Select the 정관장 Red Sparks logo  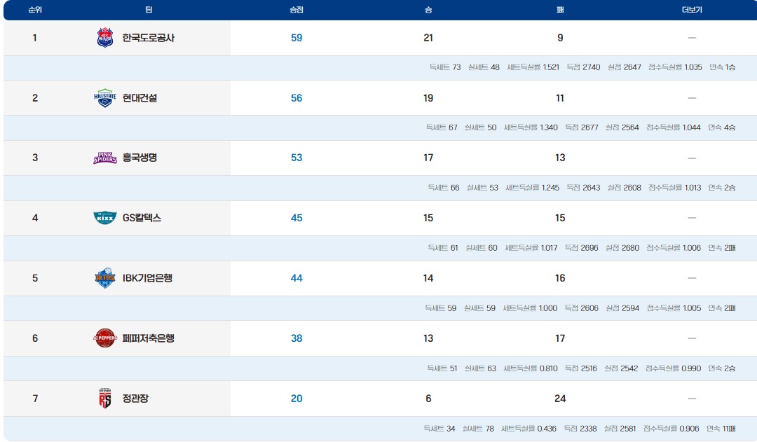click(104, 399)
